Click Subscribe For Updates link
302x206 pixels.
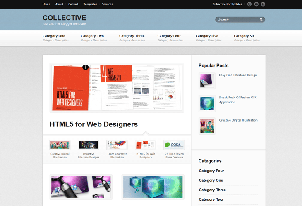coord(227,4)
